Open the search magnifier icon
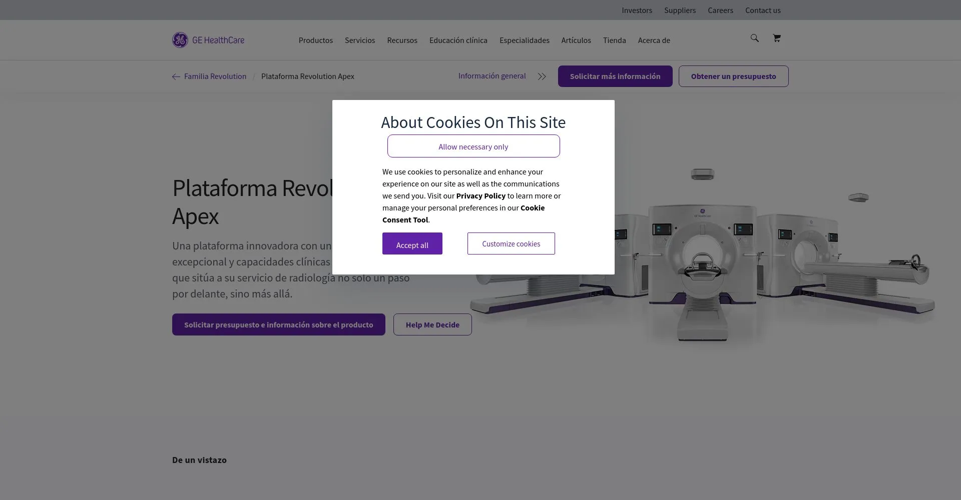The image size is (961, 500). [x=754, y=38]
